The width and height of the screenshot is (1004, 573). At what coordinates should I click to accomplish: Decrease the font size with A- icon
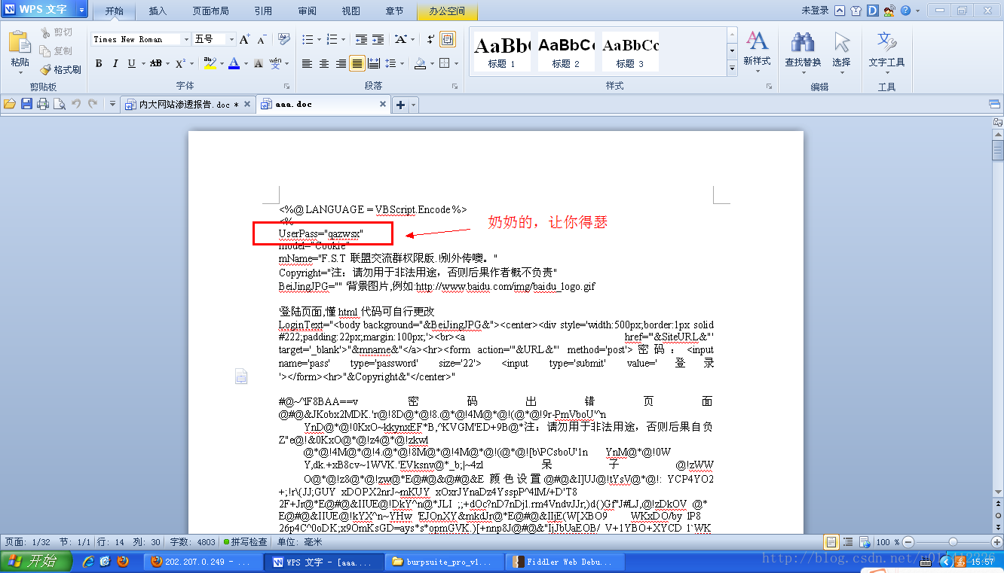click(x=262, y=39)
